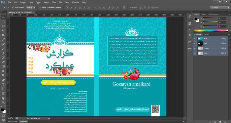Select the Rectangular Marquee tool
Image resolution: width=231 pixels, height=123 pixels.
tap(3, 22)
